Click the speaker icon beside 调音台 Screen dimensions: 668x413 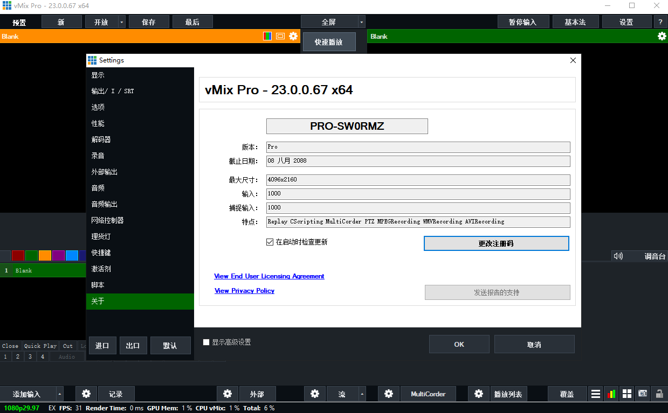[618, 256]
